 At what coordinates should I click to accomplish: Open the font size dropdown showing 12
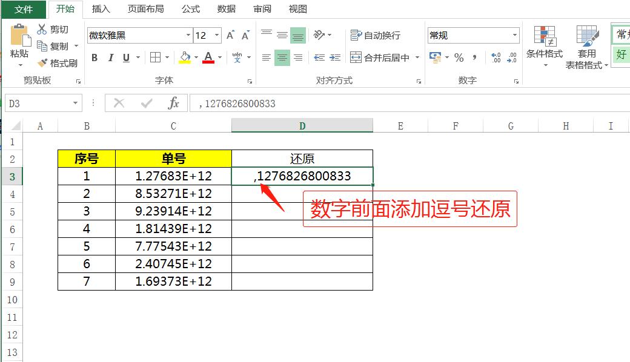tap(217, 35)
